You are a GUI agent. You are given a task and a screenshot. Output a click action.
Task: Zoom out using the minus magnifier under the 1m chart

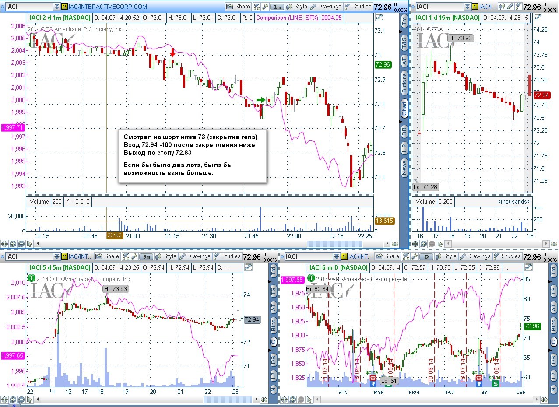[x=21, y=244]
